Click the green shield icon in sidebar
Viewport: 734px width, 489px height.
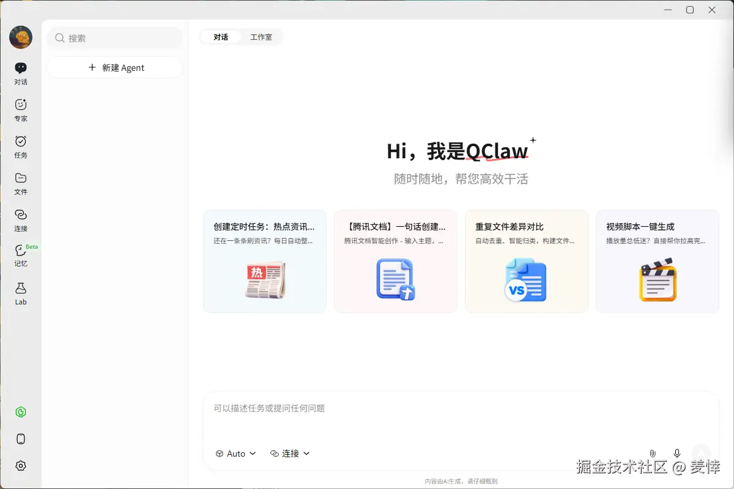[x=21, y=412]
